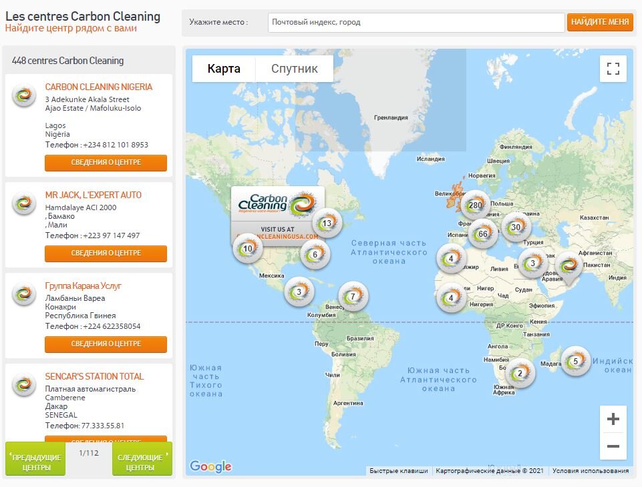This screenshot has height=487, width=642.
Task: Click the Google logo on the map
Action: (x=211, y=466)
